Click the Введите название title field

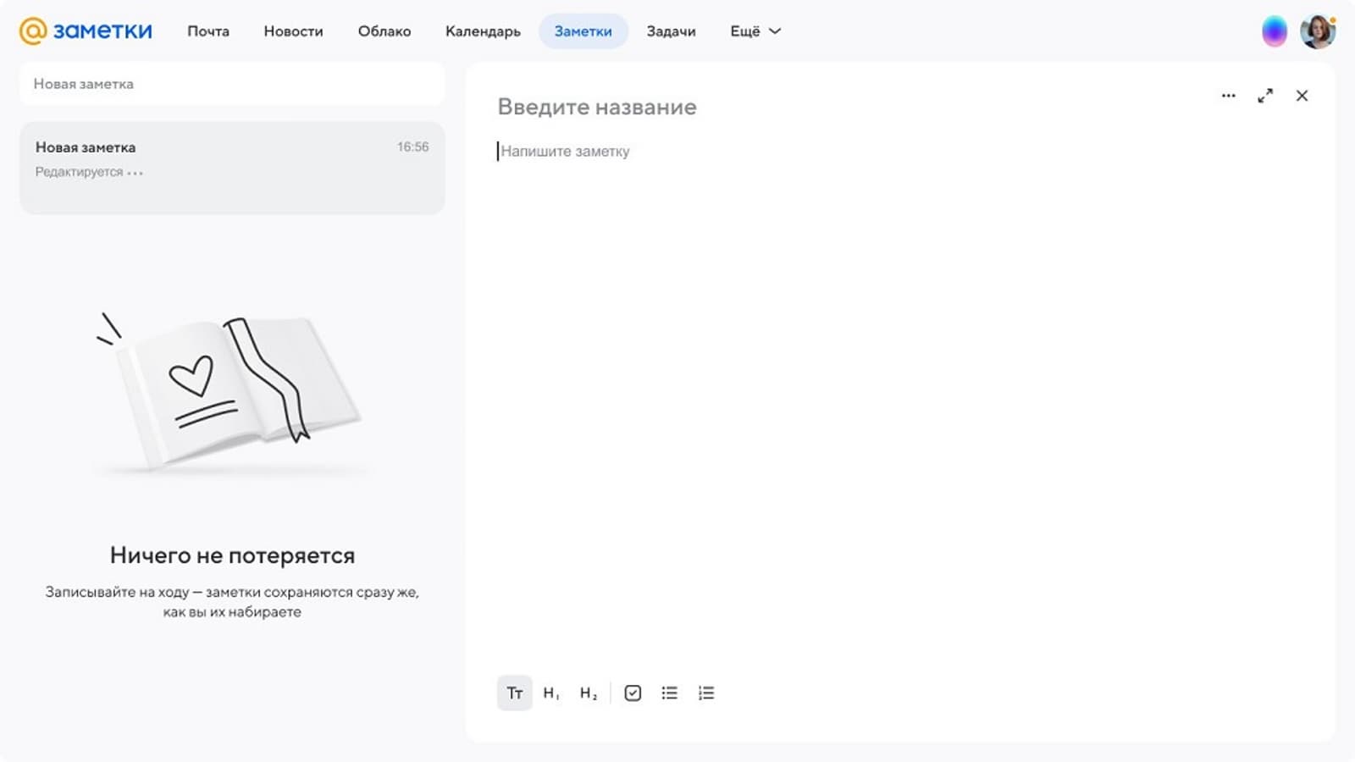pyautogui.click(x=597, y=108)
